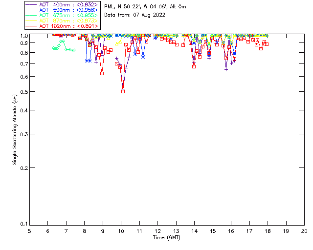Viewport: 313px width, 250px height.
Task: Click the x-axis label 14
Action: coord(195,231)
